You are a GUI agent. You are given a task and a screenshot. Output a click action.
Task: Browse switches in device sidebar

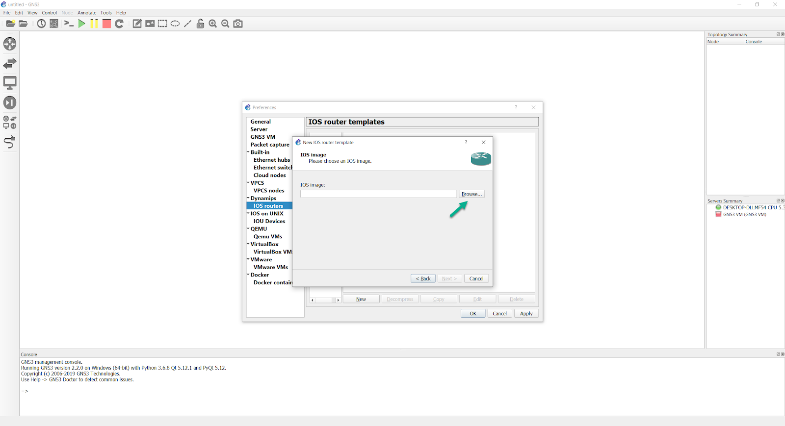click(x=10, y=63)
